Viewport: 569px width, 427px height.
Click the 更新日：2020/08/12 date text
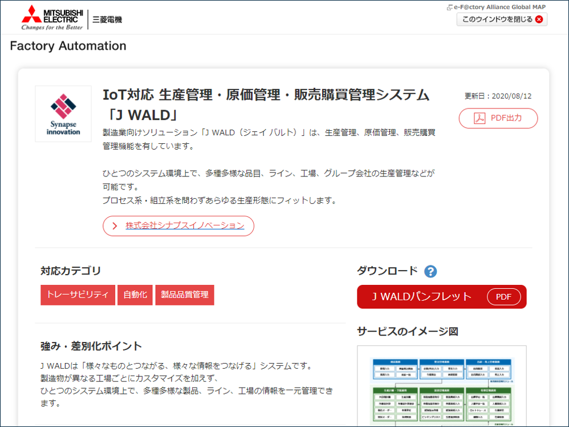tap(498, 96)
